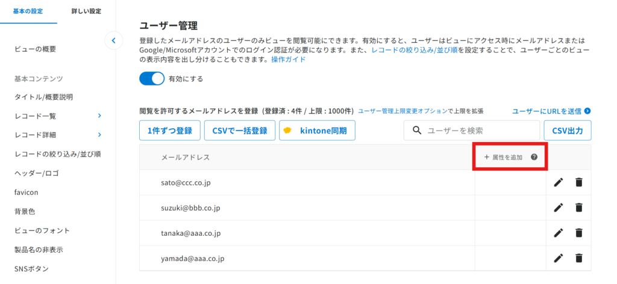Switch to the 基本の設定 tab
Viewport: 617px width, 284px height.
pos(28,11)
